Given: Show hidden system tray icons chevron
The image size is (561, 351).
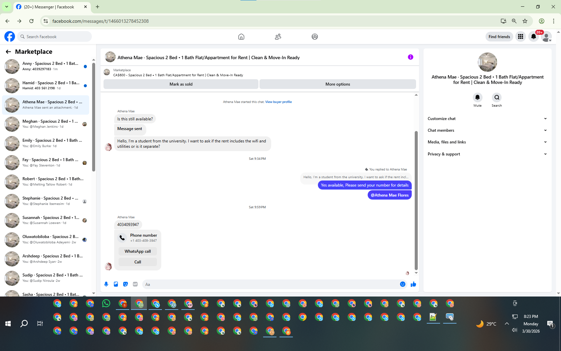Looking at the screenshot, I should 507,324.
